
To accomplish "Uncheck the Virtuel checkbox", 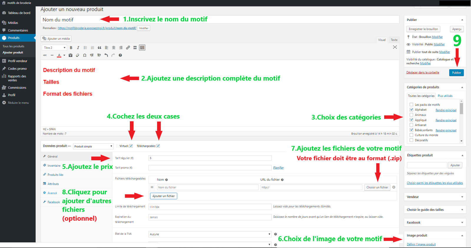I will pos(131,146).
